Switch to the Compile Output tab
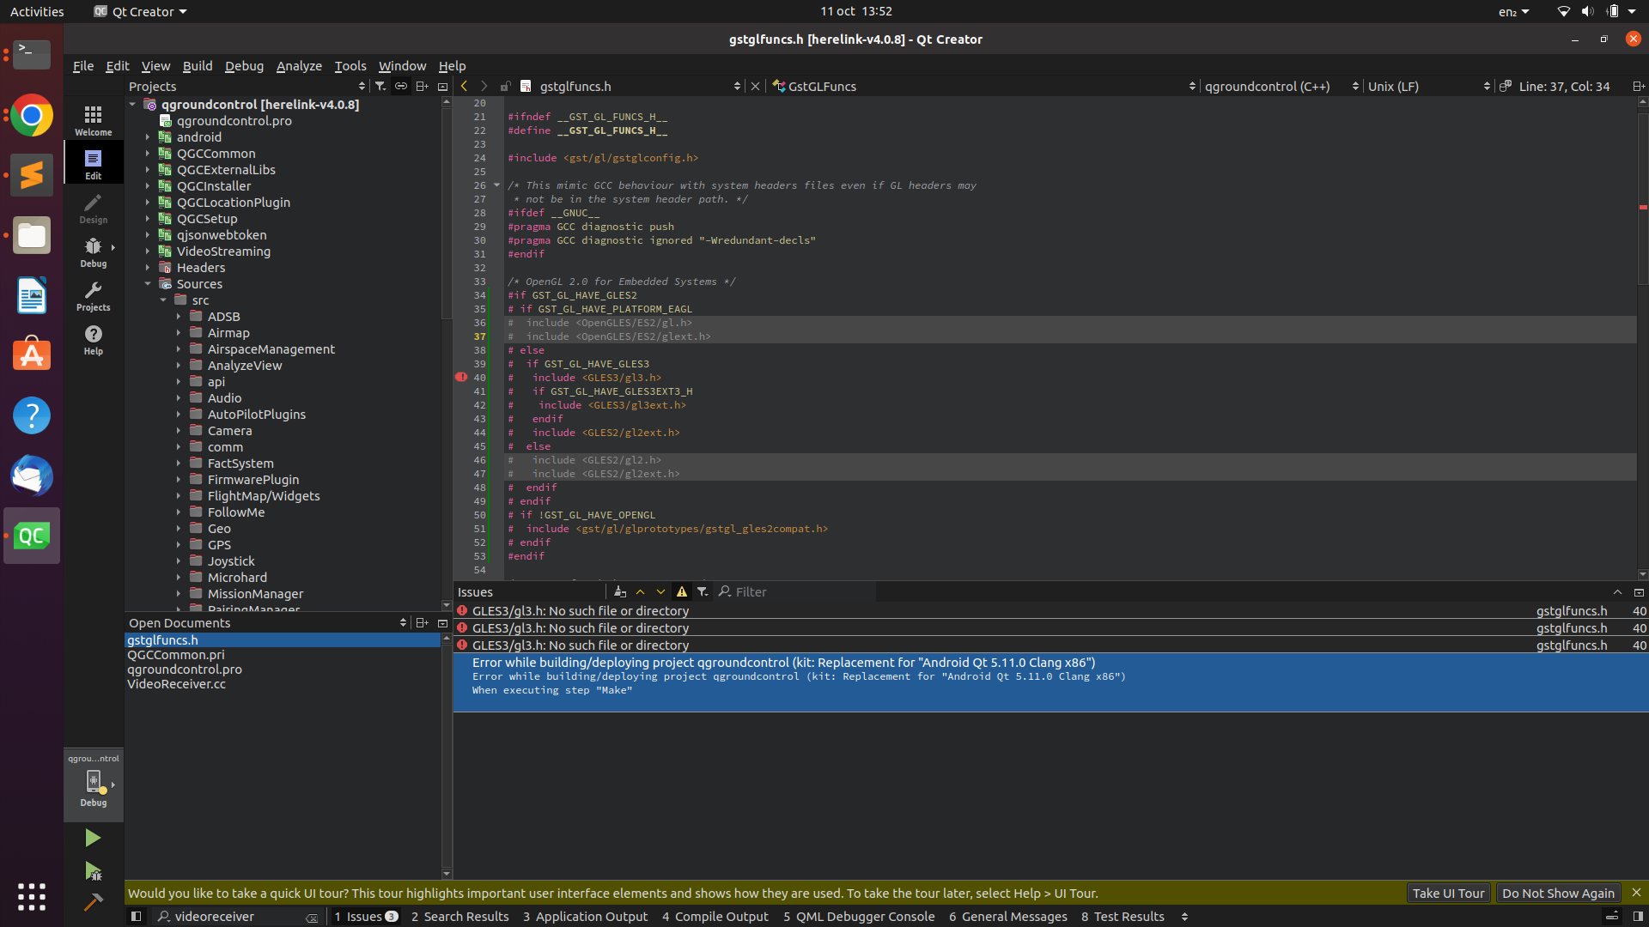The width and height of the screenshot is (1649, 927). (x=715, y=916)
